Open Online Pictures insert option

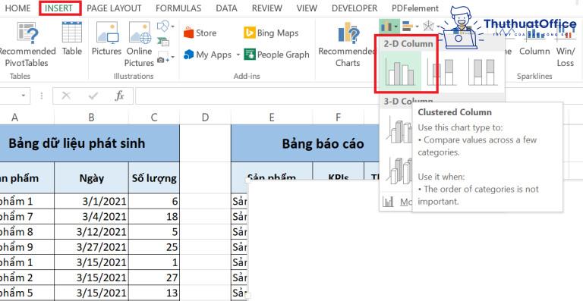point(140,45)
